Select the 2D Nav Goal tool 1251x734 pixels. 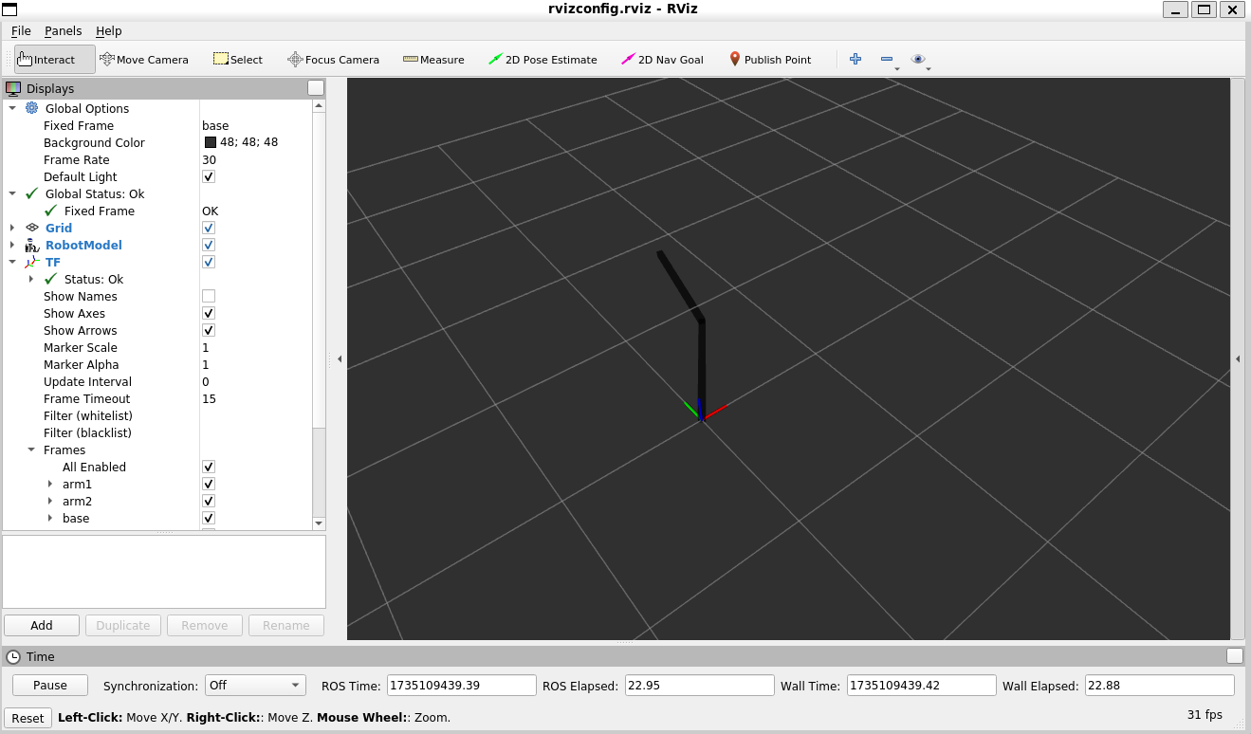(662, 59)
